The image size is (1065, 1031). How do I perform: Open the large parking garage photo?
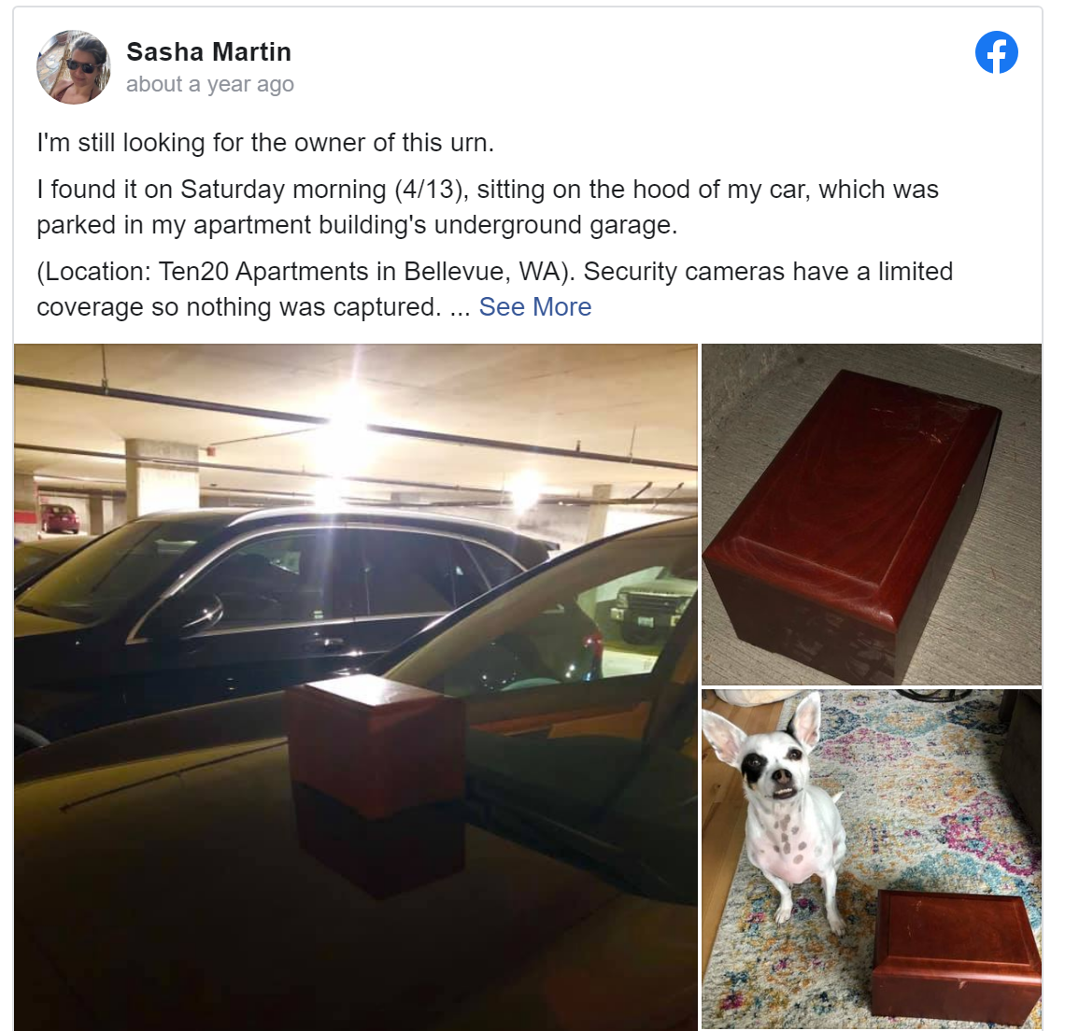356,686
